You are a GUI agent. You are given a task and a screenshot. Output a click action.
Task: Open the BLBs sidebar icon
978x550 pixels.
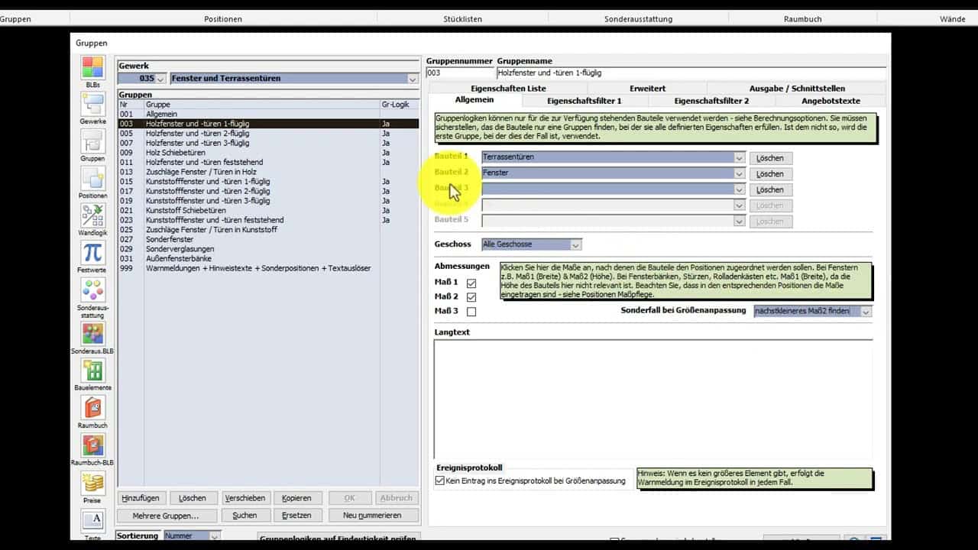[x=92, y=68]
